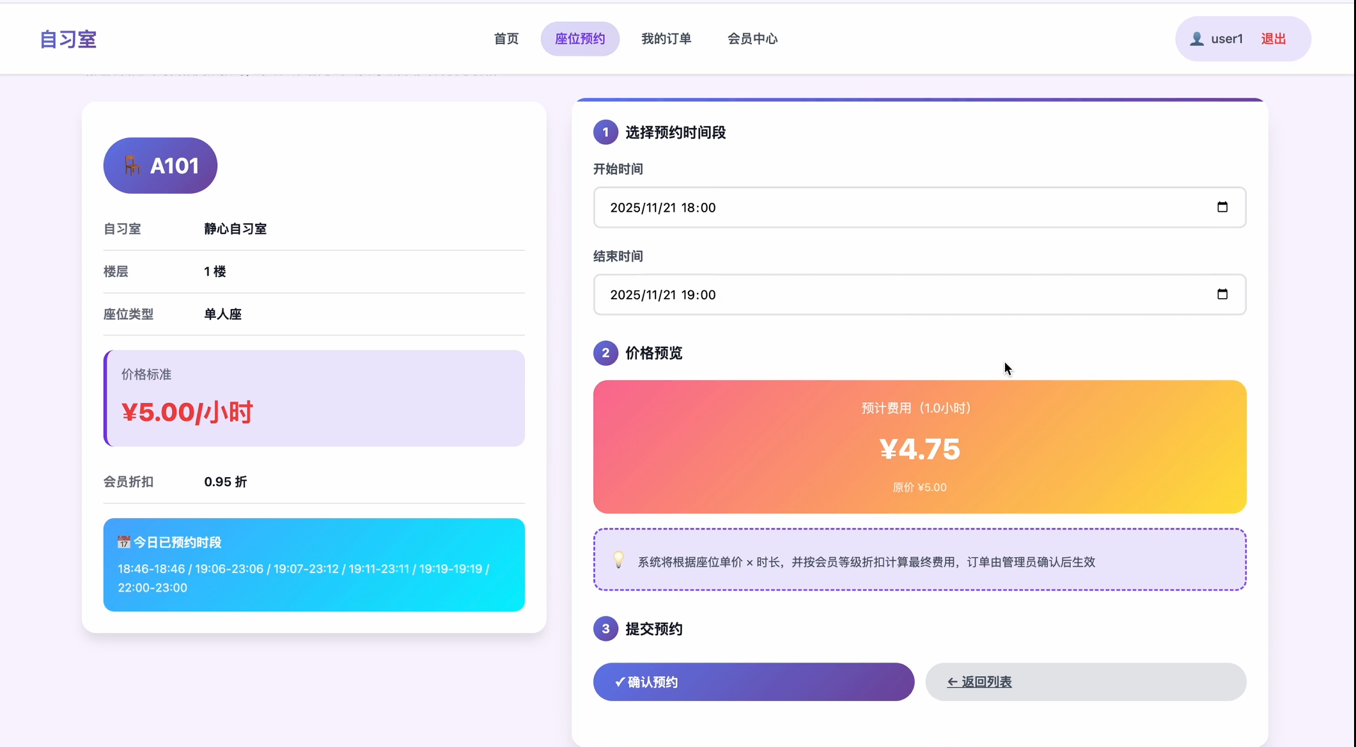
Task: Click the 结束时间 input field
Action: point(895,294)
